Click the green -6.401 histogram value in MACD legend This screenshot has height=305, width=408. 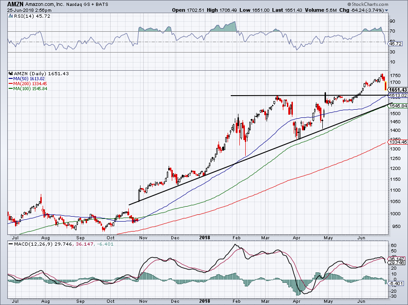(105, 244)
